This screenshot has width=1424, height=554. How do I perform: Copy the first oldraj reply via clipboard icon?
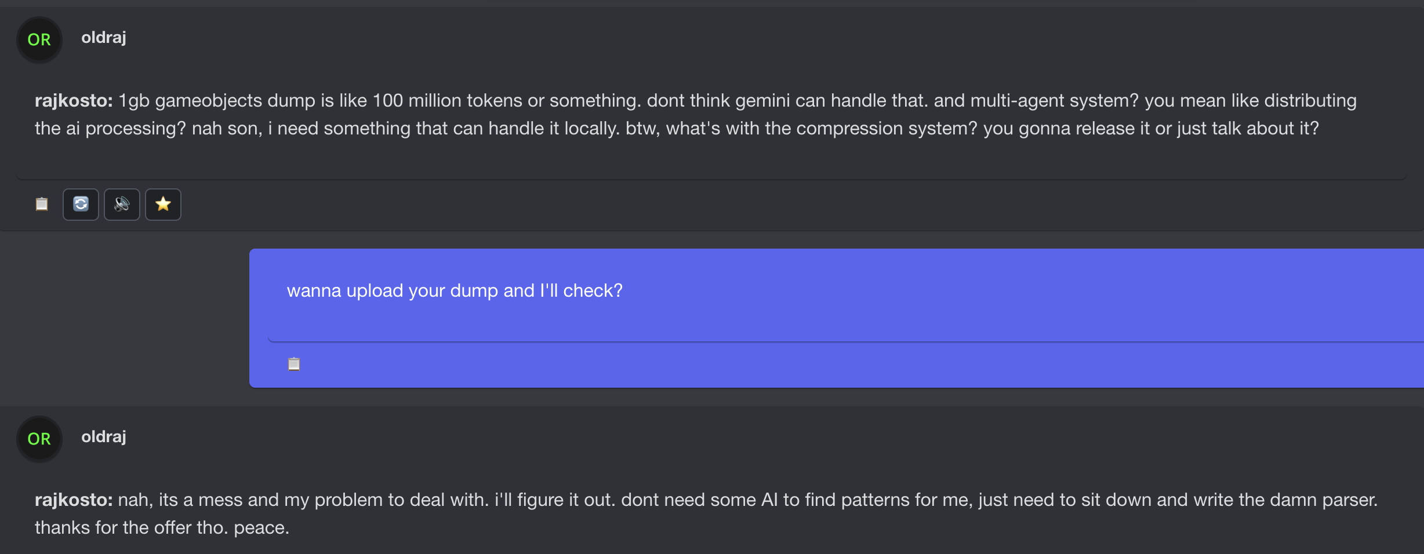[x=42, y=204]
